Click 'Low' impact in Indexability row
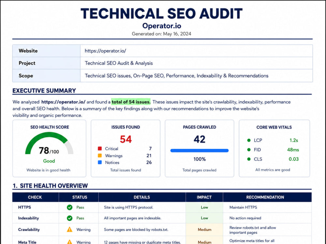The width and height of the screenshot is (326, 244). [204, 218]
